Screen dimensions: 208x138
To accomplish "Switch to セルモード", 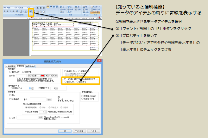I will pos(95,7).
